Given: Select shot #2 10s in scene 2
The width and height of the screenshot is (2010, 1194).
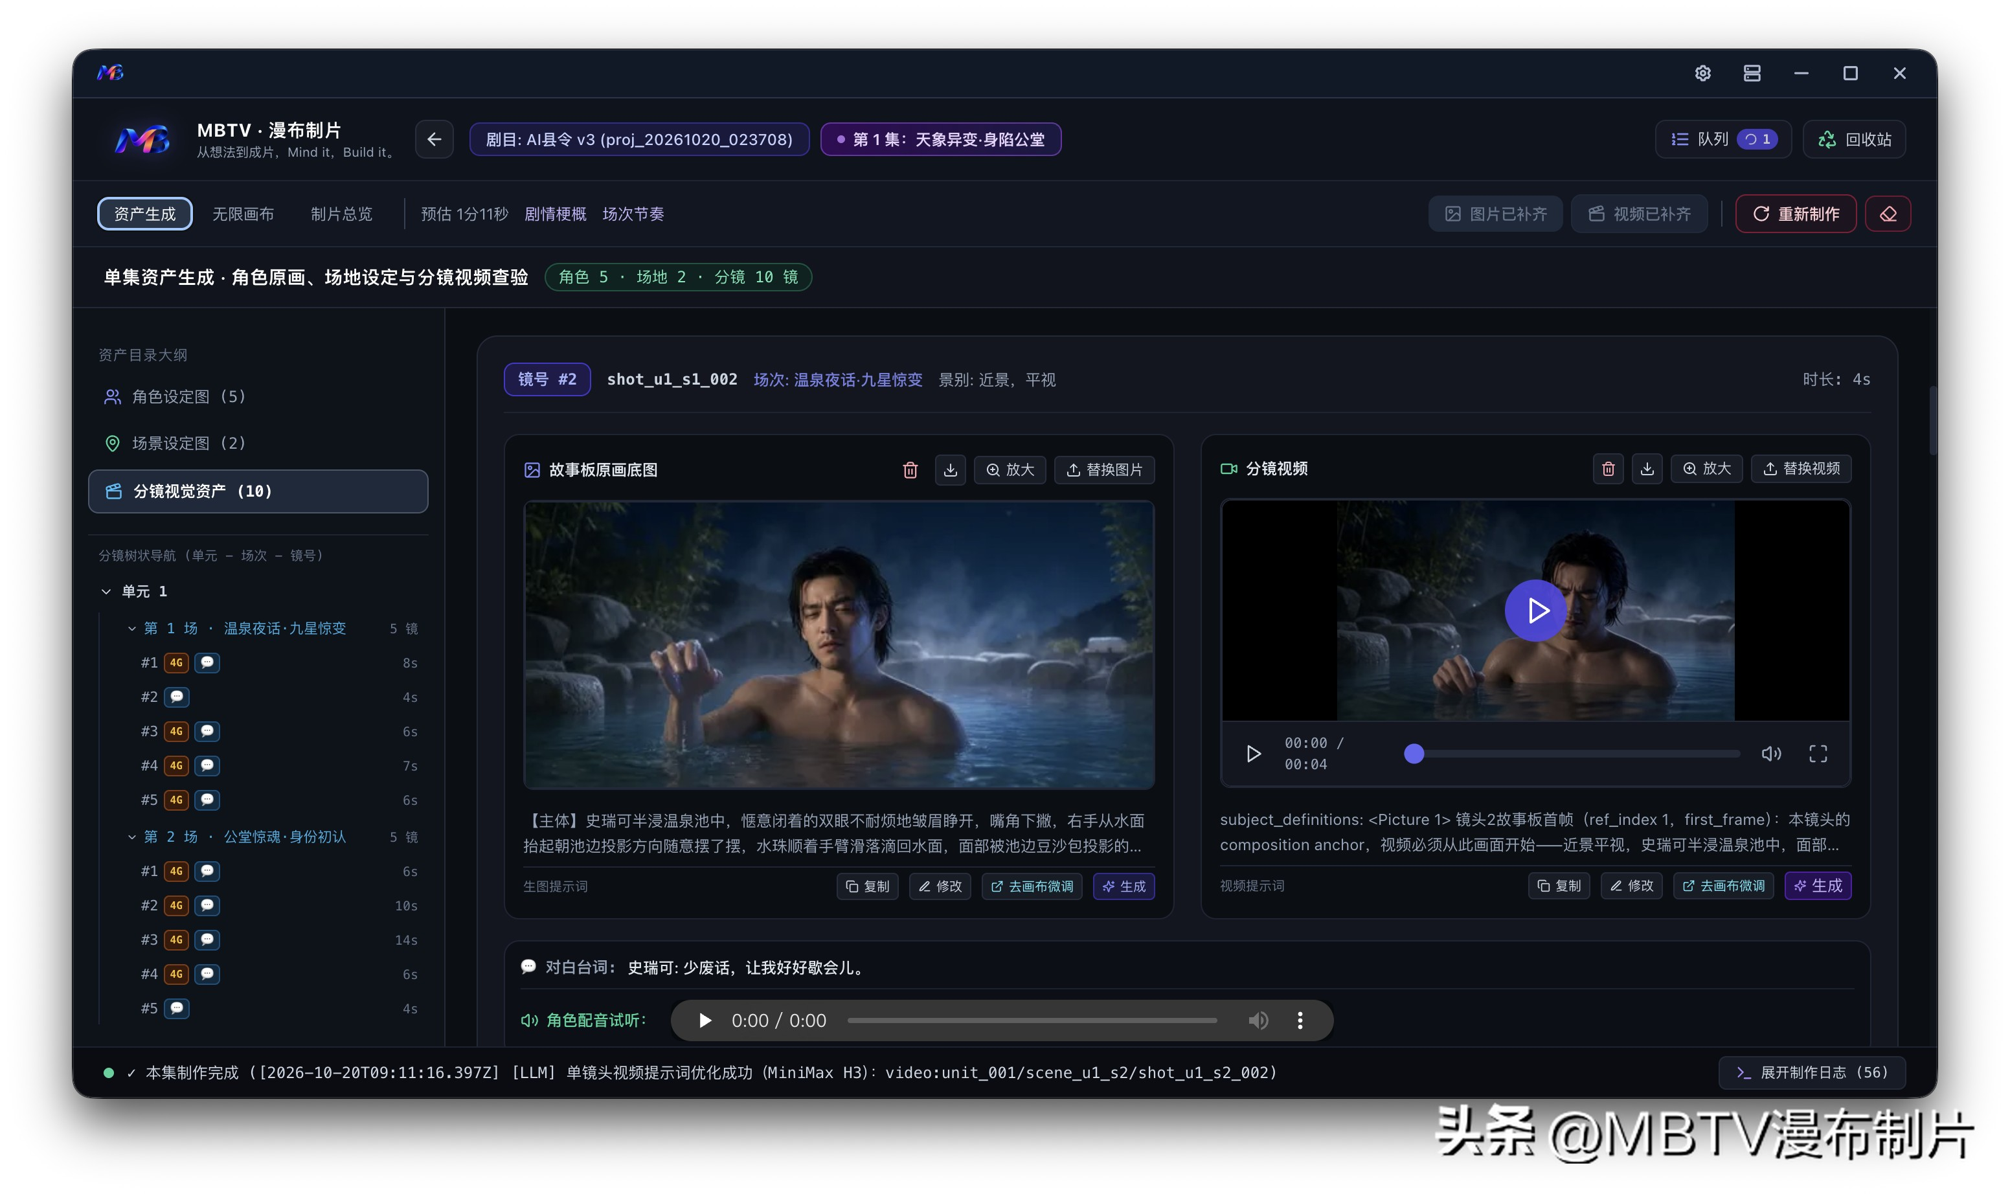Looking at the screenshot, I should coord(278,905).
